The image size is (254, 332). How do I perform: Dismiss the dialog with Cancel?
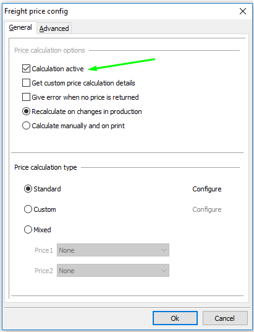pyautogui.click(x=225, y=318)
